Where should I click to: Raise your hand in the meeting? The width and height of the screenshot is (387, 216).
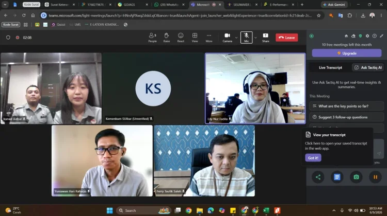point(167,38)
